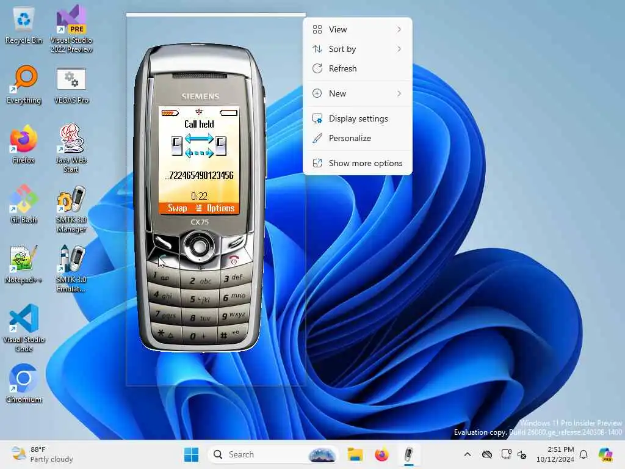Image resolution: width=625 pixels, height=469 pixels.
Task: Select Show more options entry
Action: coord(357,164)
